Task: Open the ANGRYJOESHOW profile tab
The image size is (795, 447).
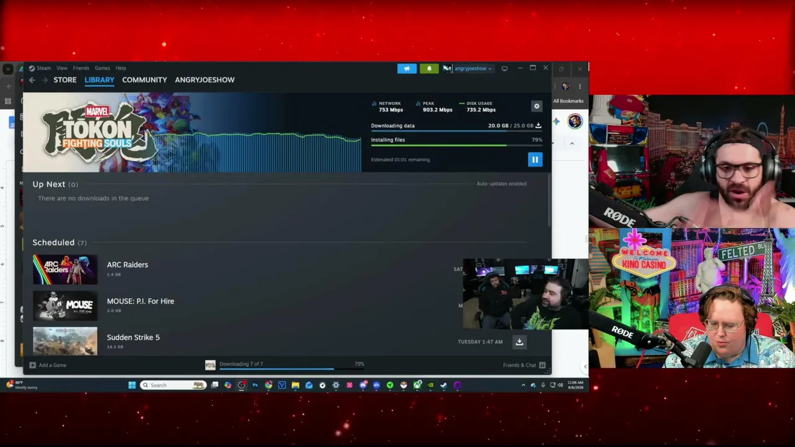Action: click(x=205, y=80)
